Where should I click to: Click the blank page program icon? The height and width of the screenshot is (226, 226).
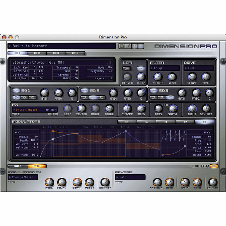pyautogui.click(x=122, y=46)
